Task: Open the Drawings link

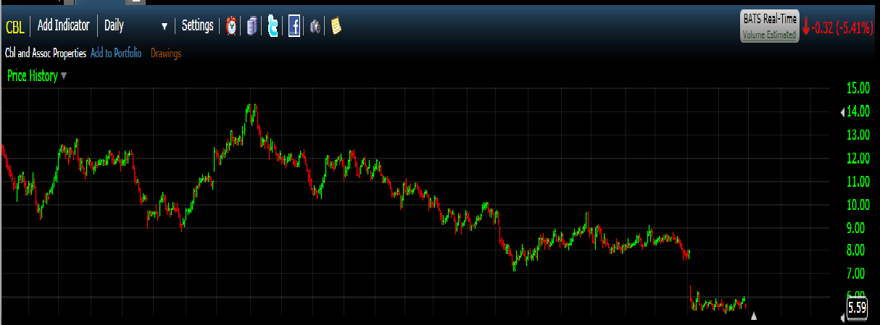Action: 166,53
